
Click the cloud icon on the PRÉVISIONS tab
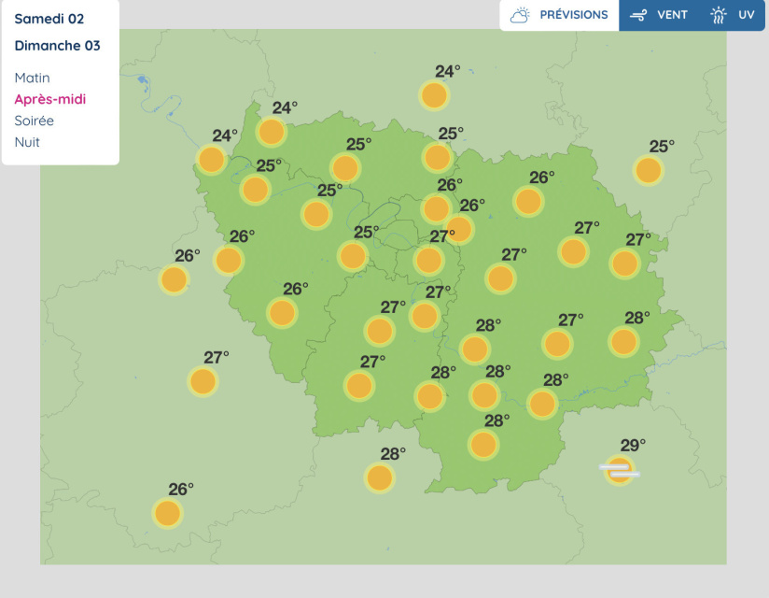[x=519, y=14]
